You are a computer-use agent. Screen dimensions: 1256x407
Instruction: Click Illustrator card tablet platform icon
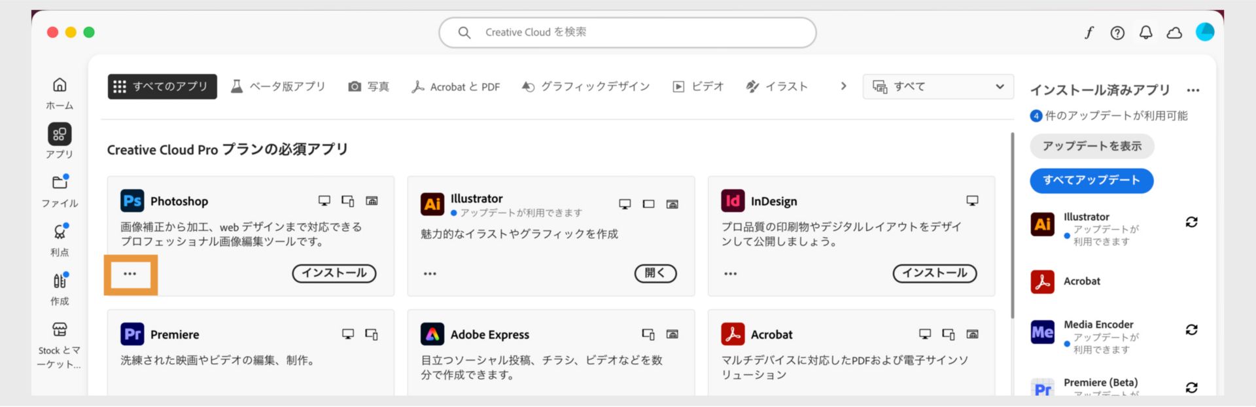(648, 204)
